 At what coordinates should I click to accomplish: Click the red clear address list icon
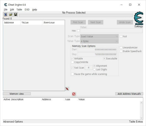click(74, 94)
